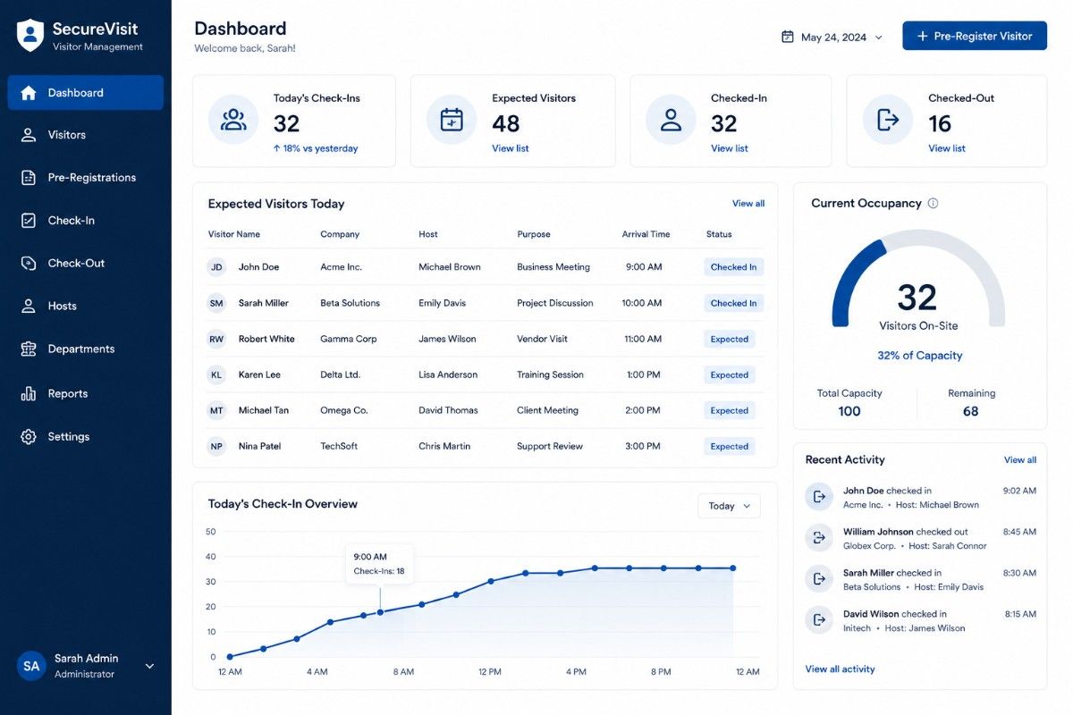This screenshot has height=715, width=1073.
Task: Click the Arrival Time column header
Action: [646, 234]
